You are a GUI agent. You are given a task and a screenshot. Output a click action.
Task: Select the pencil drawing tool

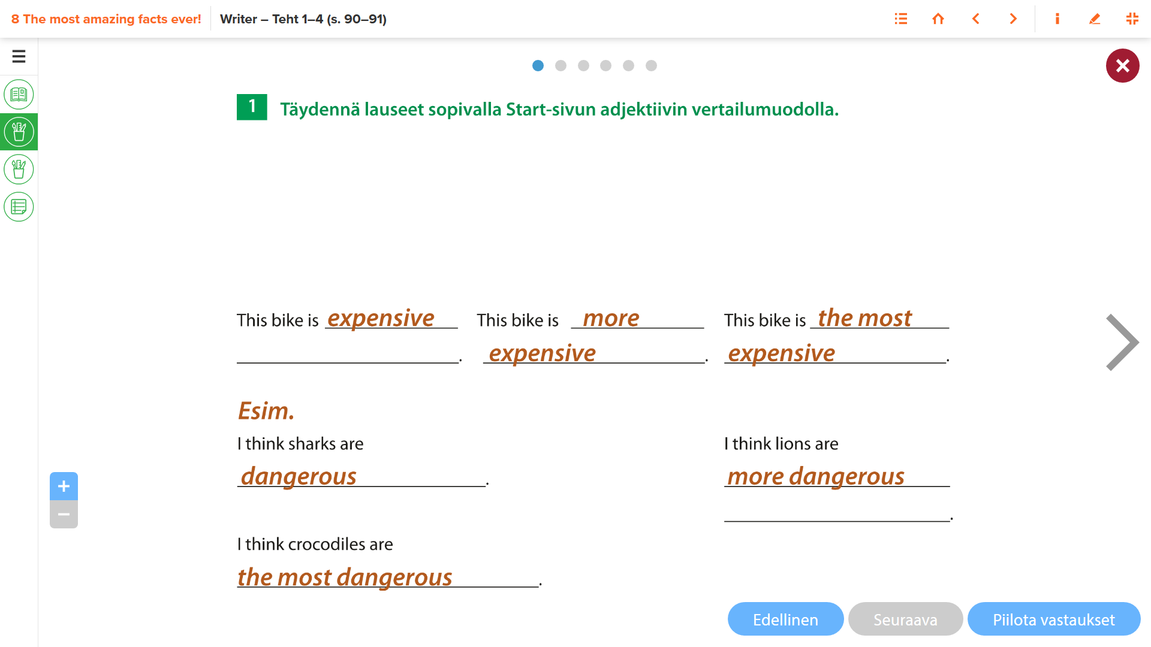(1095, 19)
